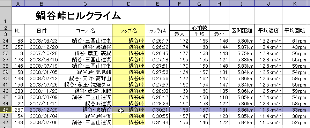Viewport: 310px width, 128px height.
Task: Select column A header
Action: coord(18,4)
